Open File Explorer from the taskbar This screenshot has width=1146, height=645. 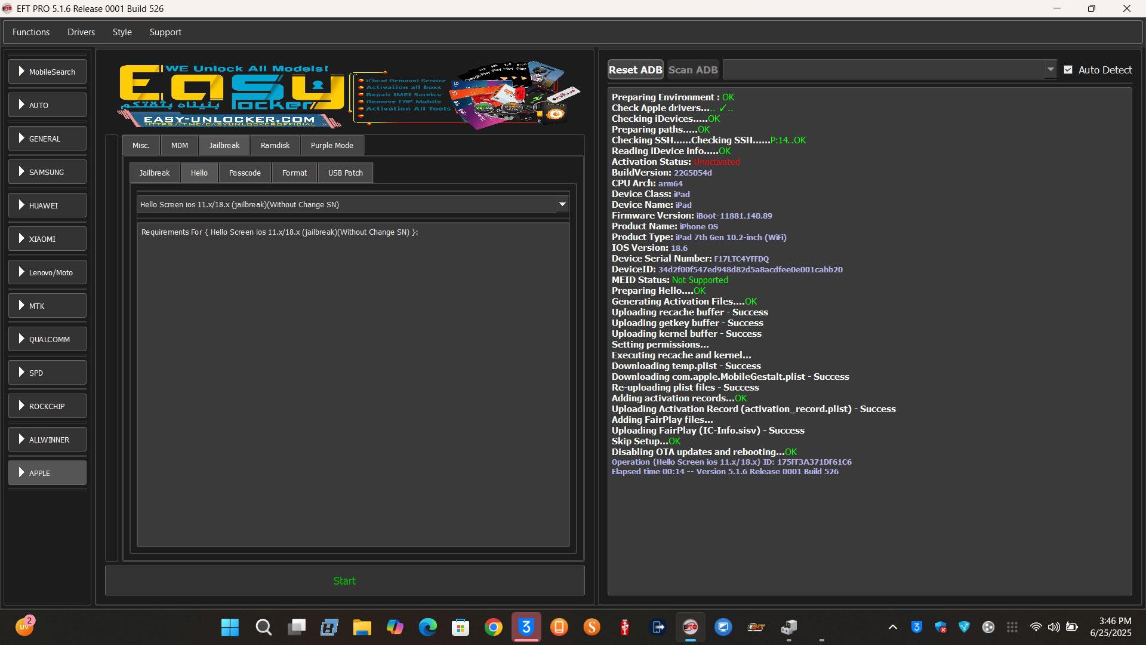point(362,627)
